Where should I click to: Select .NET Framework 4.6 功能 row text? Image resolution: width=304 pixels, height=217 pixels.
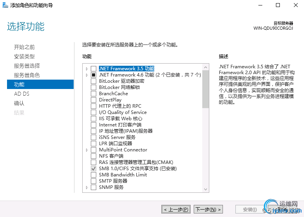click(x=150, y=75)
